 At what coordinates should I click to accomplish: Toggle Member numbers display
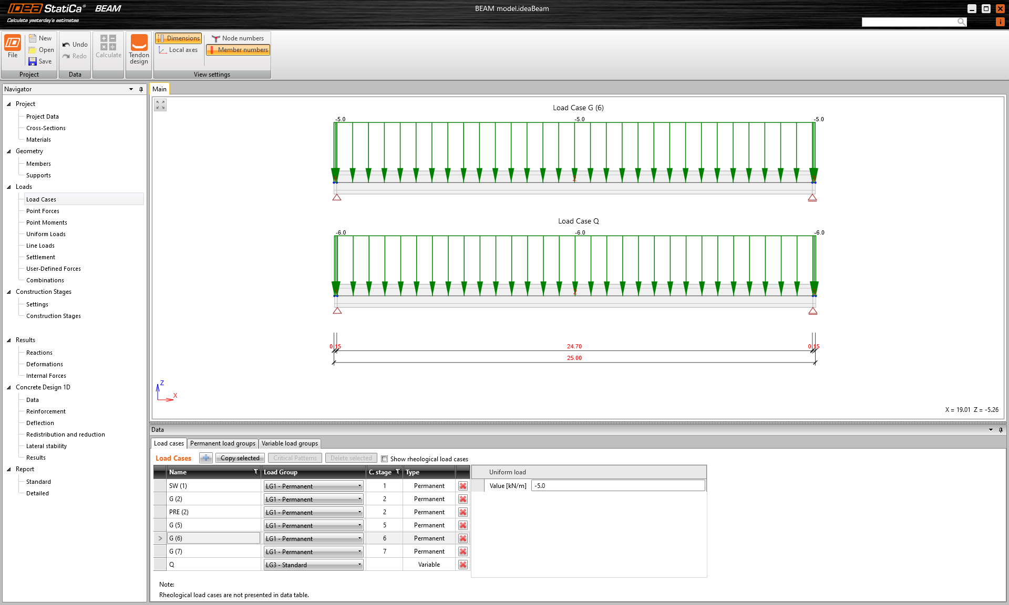point(238,50)
